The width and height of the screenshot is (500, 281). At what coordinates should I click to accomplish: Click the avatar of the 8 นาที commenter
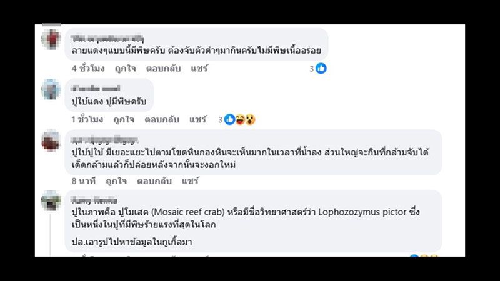(51, 141)
